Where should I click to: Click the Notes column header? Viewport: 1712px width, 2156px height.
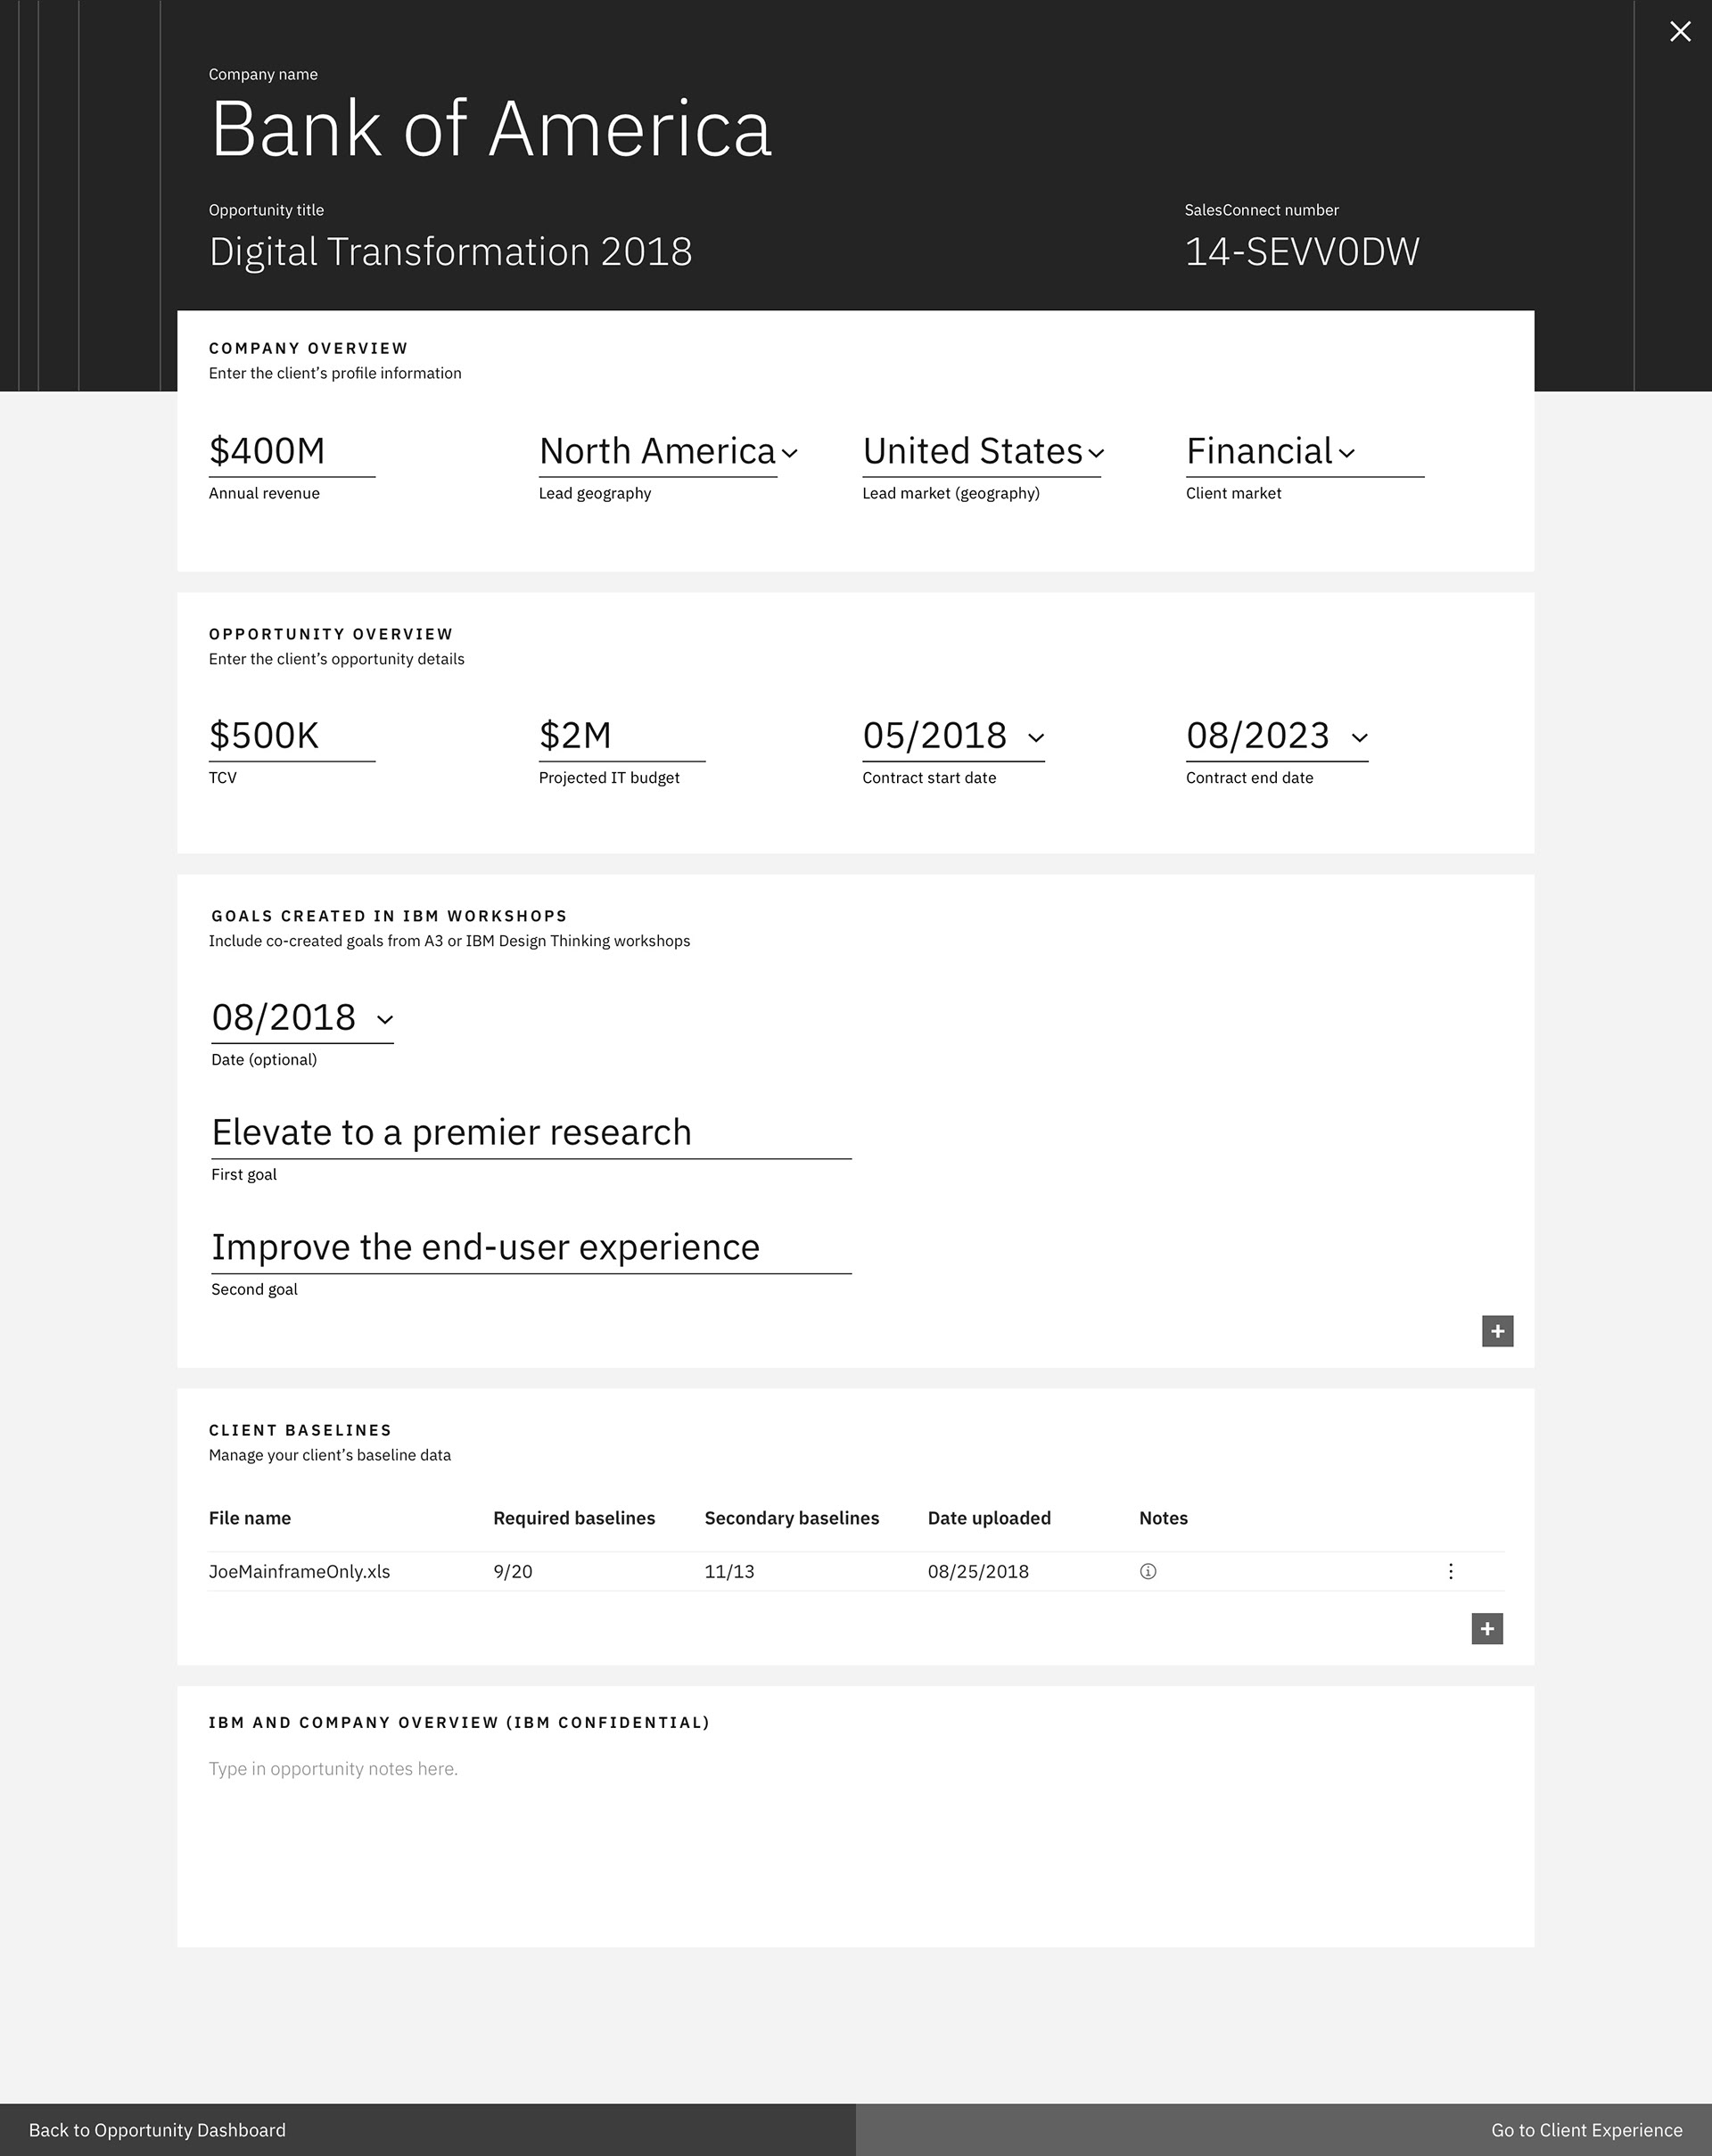pos(1163,1518)
